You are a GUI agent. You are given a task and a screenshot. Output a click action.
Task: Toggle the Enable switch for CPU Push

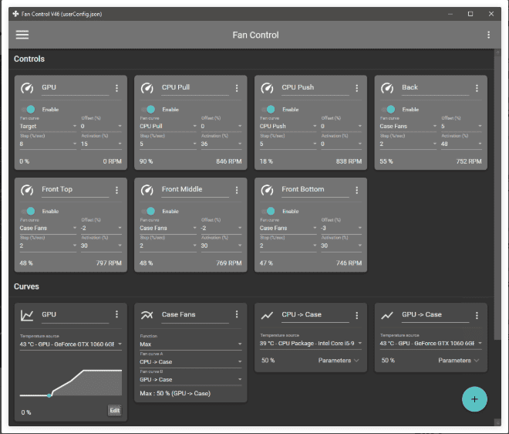pyautogui.click(x=268, y=109)
